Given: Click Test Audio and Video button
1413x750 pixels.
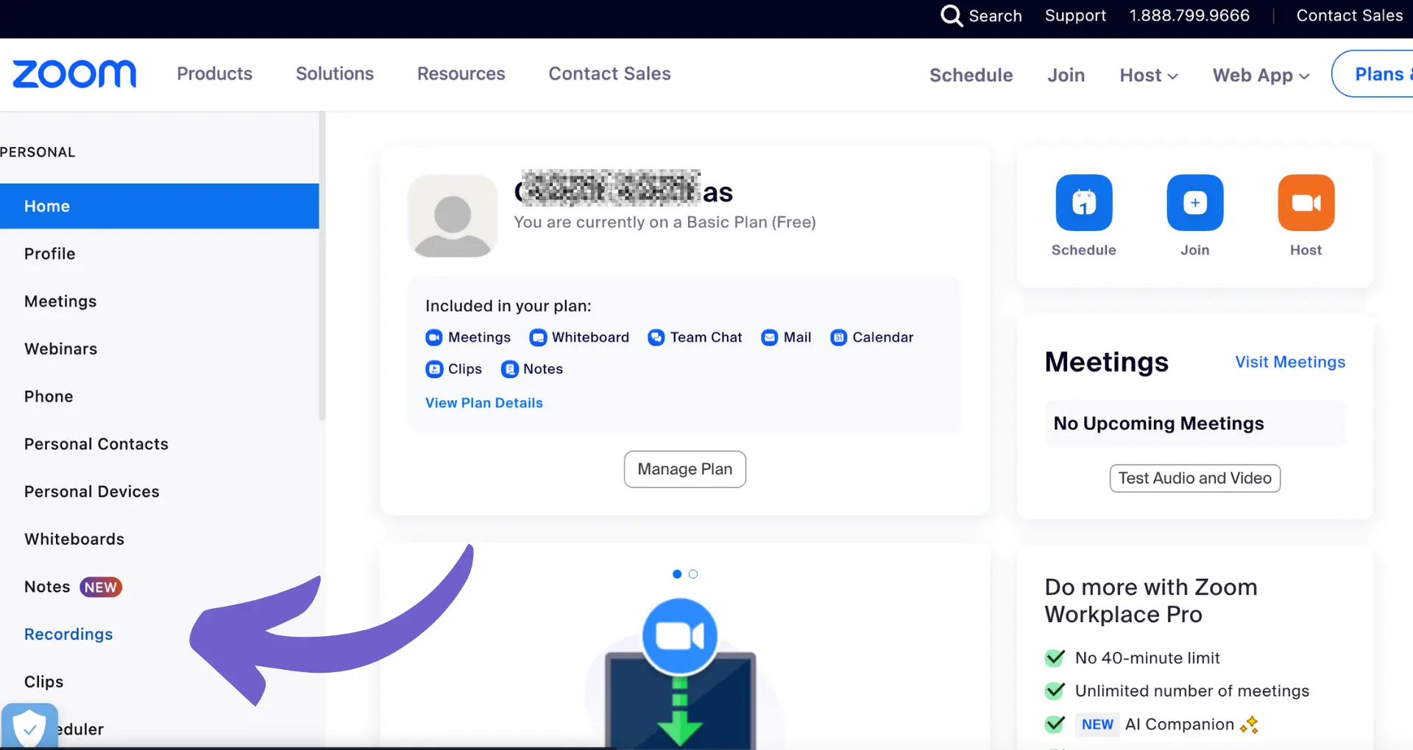Looking at the screenshot, I should [x=1194, y=478].
